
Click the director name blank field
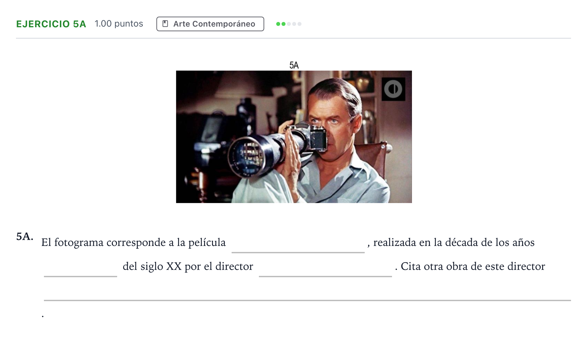[325, 267]
